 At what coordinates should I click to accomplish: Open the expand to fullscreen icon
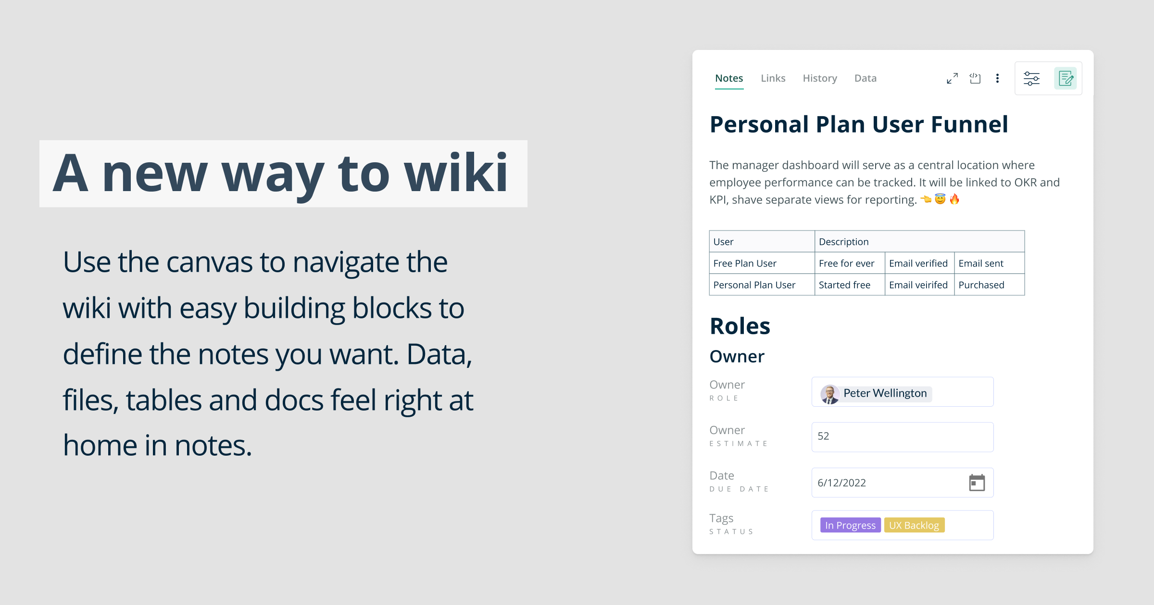[952, 78]
